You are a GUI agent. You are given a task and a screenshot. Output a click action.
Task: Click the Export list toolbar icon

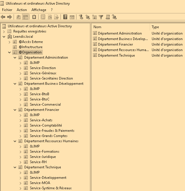56,17
